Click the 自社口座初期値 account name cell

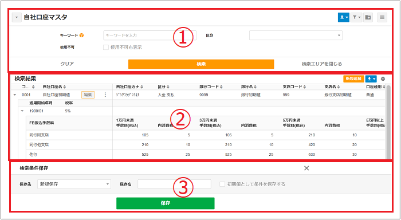click(x=57, y=95)
